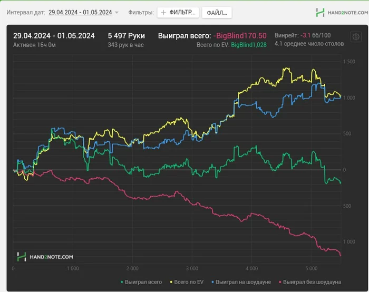Screen dimensions: 369x292
Task: Click the pink dot beside Выиграл без шоудауна
Action: [x=280, y=282]
